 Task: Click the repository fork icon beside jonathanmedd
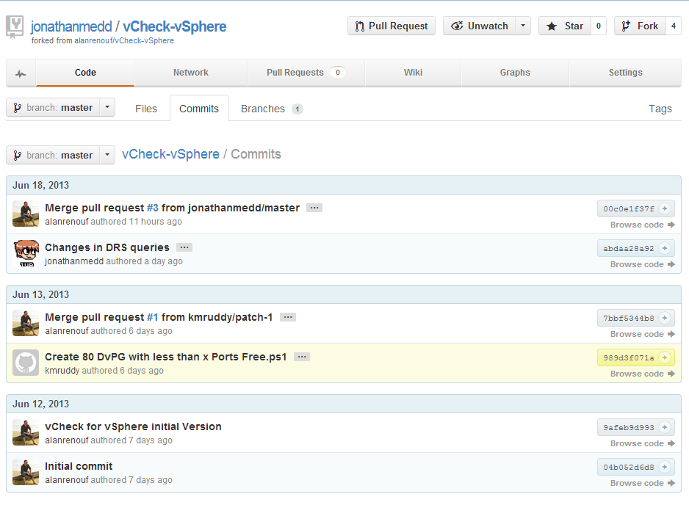[15, 26]
